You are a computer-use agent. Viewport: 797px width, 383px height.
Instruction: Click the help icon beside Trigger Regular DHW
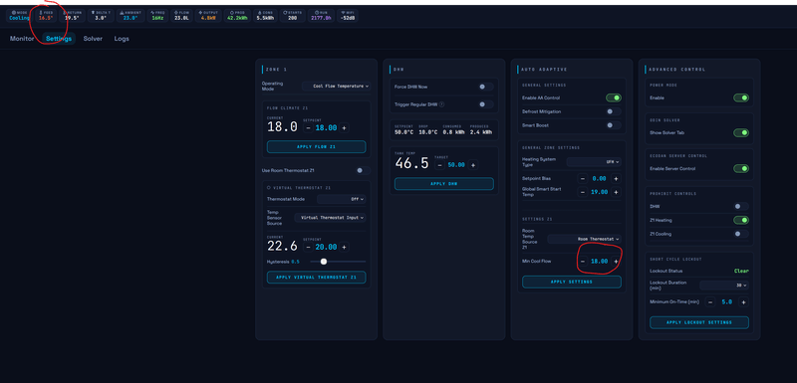(x=441, y=104)
